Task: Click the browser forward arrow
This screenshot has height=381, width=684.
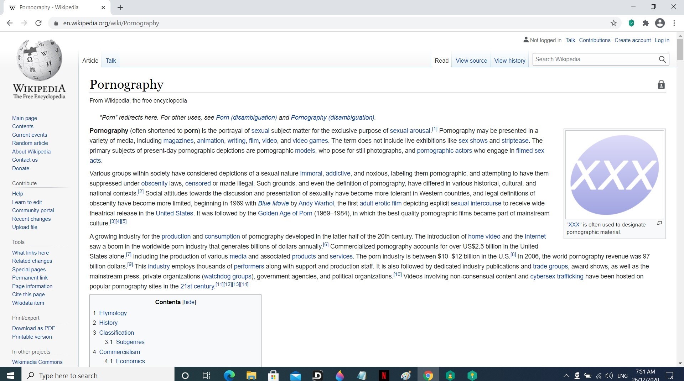Action: click(24, 23)
